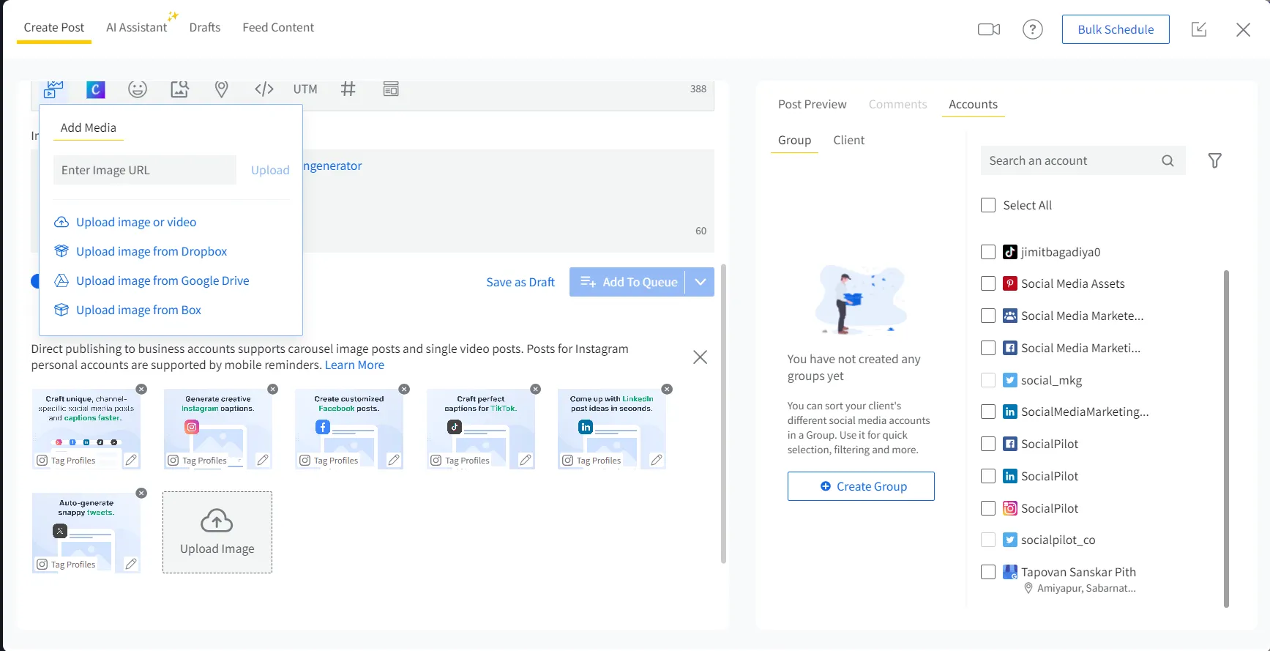Click the Enter Image URL field
This screenshot has height=651, width=1270.
click(145, 170)
